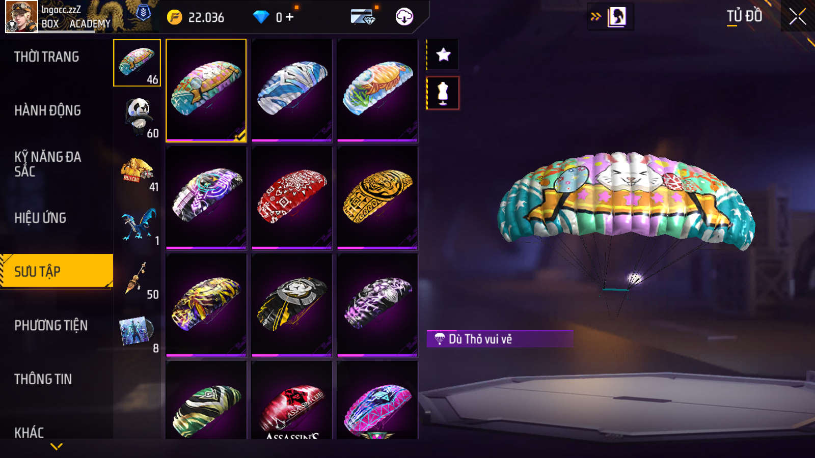815x458 pixels.
Task: Open the blue dragon subcategory icon
Action: [139, 225]
